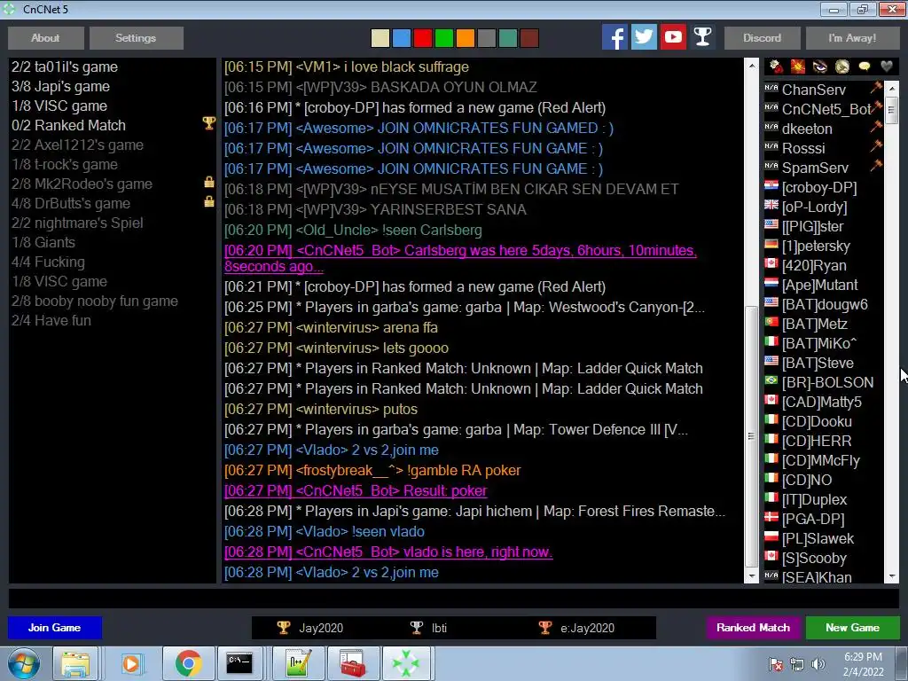The height and width of the screenshot is (681, 908).
Task: Open Notepad++ from the taskbar
Action: click(x=298, y=663)
